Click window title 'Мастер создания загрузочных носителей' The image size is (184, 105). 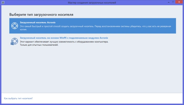[92, 3]
